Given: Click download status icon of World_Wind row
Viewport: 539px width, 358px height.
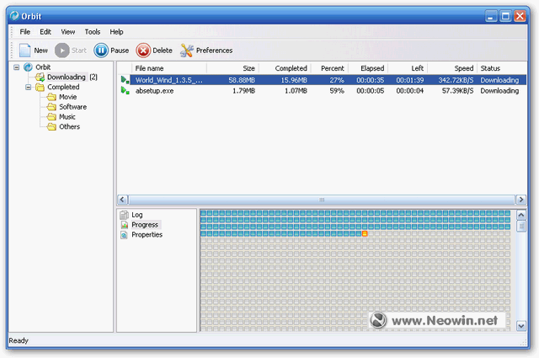Looking at the screenshot, I should tap(125, 80).
